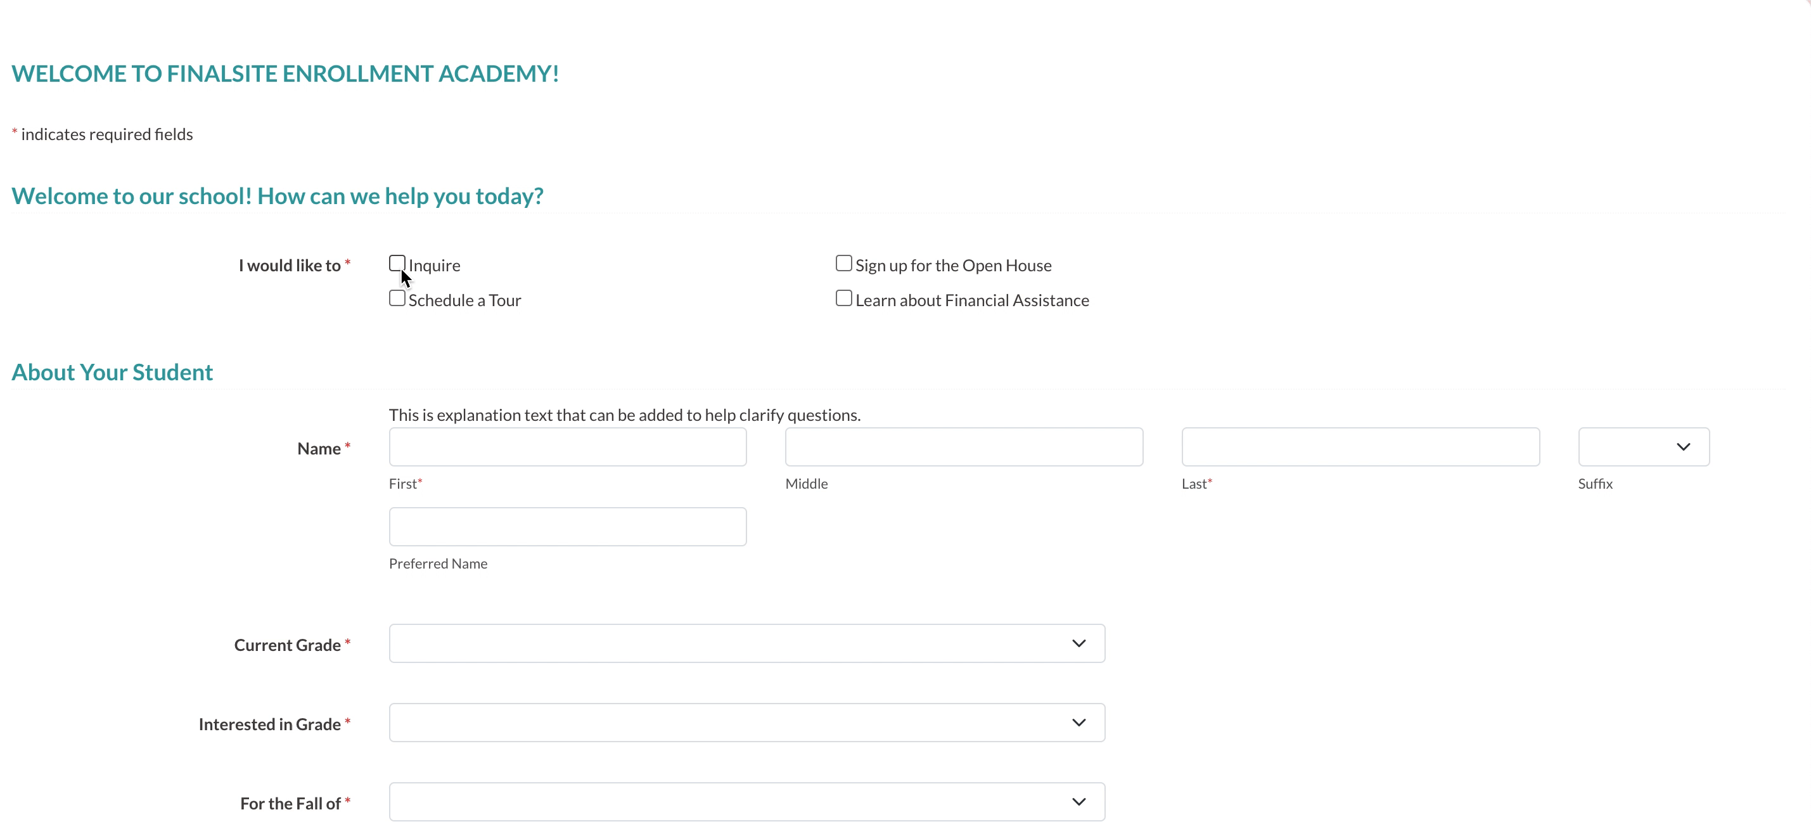Click the Welcome to our school subheading
The image size is (1811, 824).
tap(276, 195)
